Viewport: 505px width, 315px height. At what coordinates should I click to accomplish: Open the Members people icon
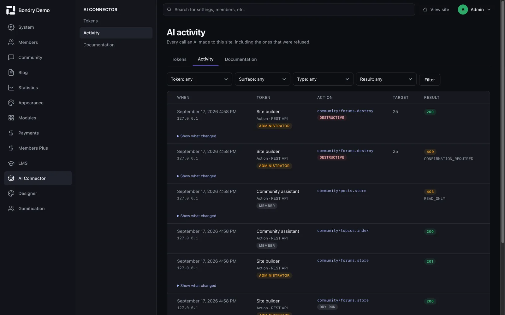(11, 42)
